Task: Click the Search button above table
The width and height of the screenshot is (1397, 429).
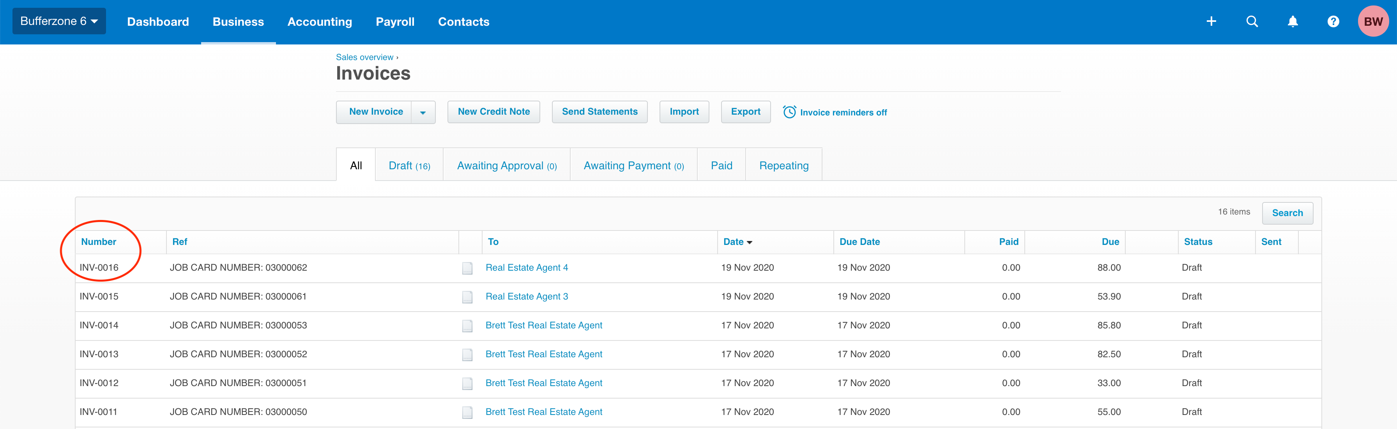Action: tap(1287, 213)
